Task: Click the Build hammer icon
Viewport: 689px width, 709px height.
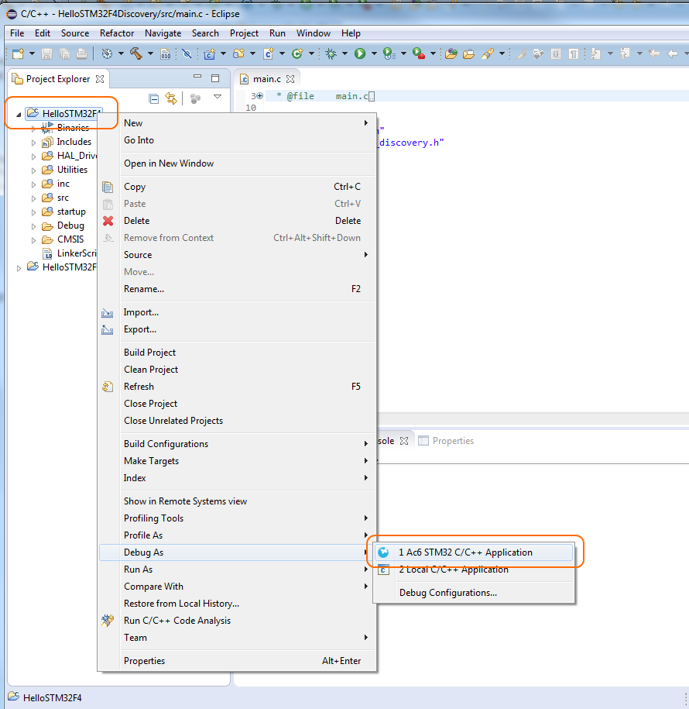Action: point(136,53)
